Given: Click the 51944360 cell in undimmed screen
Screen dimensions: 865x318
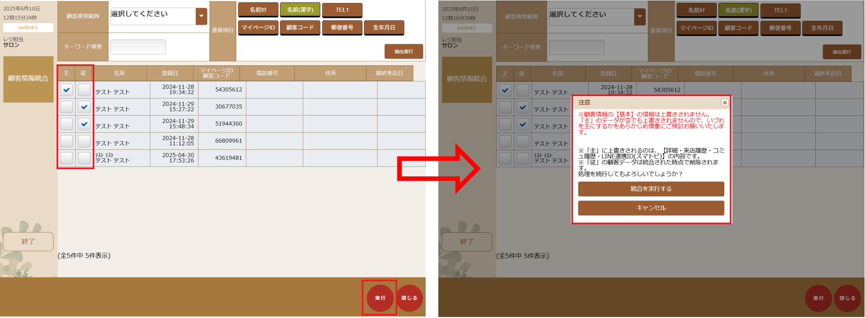Looking at the screenshot, I should pyautogui.click(x=222, y=124).
